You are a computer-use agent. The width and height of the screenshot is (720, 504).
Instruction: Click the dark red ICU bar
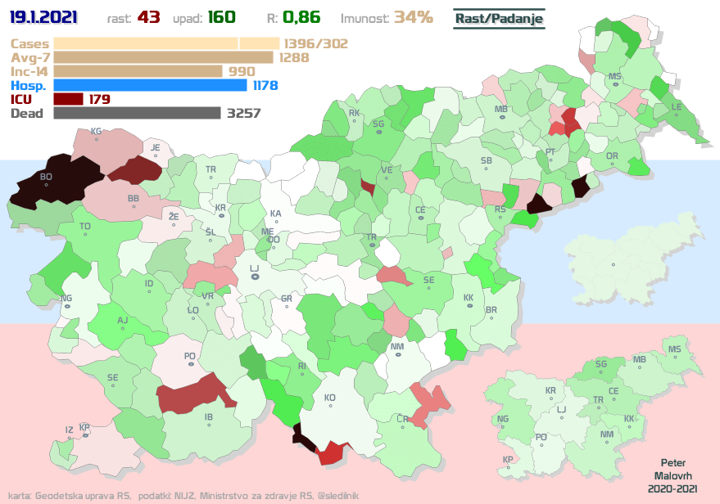click(x=68, y=99)
